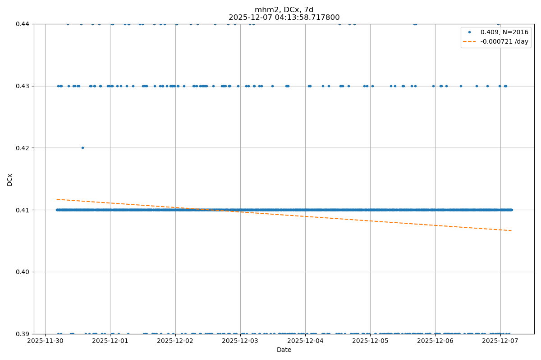Click the 'DCx' y-axis label

tap(9, 179)
